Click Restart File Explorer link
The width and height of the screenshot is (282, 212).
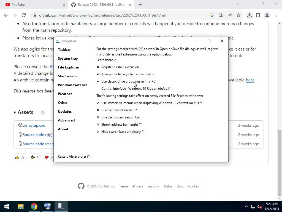tap(74, 157)
